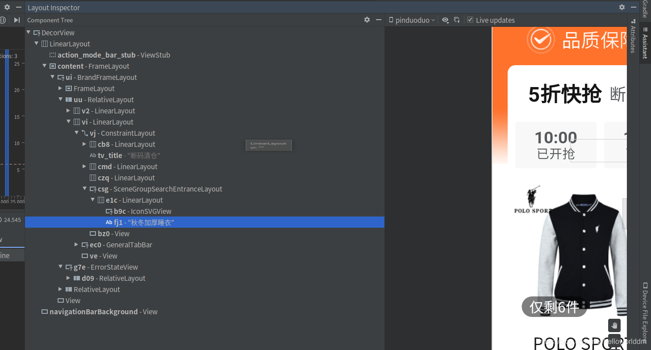Select the navigationBarBackground - View row
Screen dimensions: 651x350
[x=204, y=312]
